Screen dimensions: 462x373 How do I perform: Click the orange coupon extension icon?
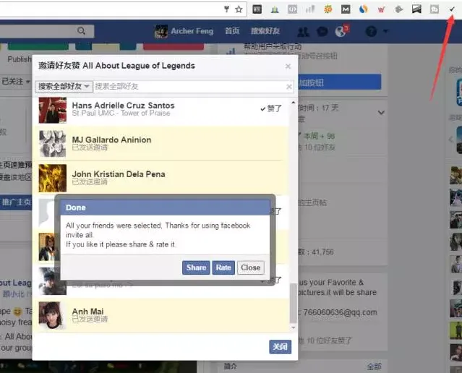click(x=328, y=9)
